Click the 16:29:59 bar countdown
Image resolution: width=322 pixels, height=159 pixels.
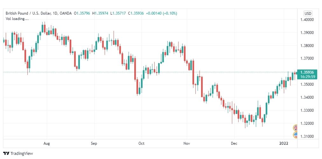coord(307,76)
